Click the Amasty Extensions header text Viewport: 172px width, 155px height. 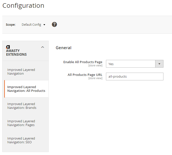tap(16, 52)
